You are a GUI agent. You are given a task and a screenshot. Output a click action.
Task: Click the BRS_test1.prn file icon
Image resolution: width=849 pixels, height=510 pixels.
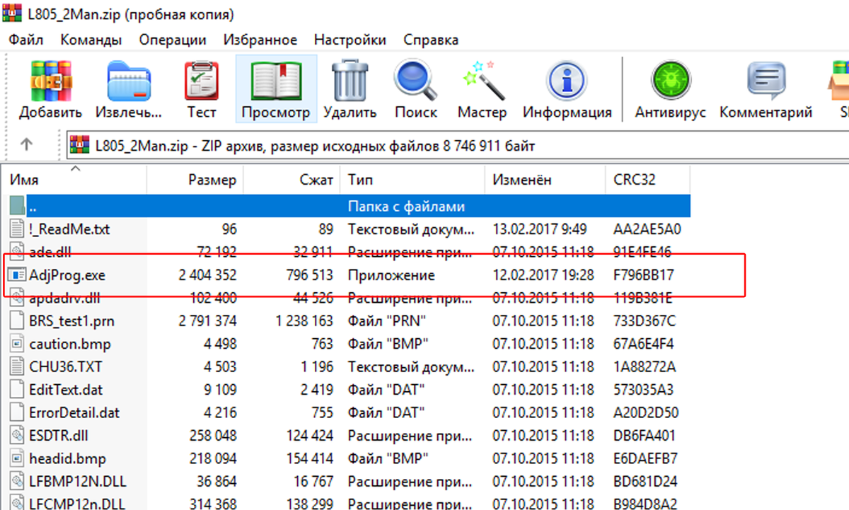click(x=18, y=320)
